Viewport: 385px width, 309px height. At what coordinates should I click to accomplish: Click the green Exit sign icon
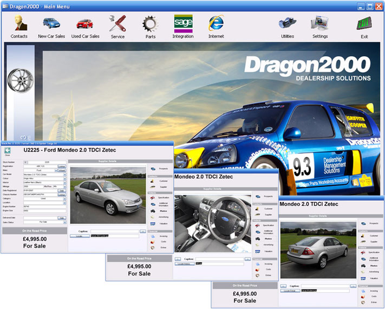[364, 26]
